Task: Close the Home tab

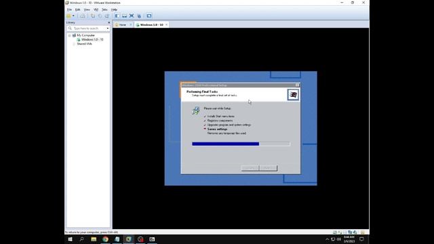Action: [x=131, y=24]
